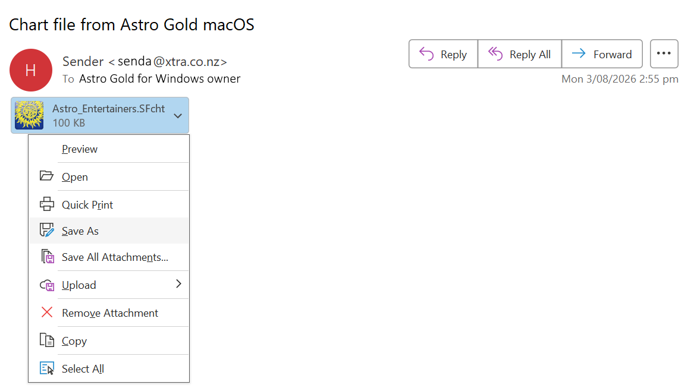
Task: Choose Open from the attachment menu
Action: pos(109,177)
